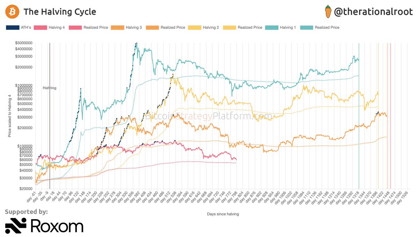Click the Roxom sponsor name text
This screenshot has height=237, width=419.
(x=57, y=226)
